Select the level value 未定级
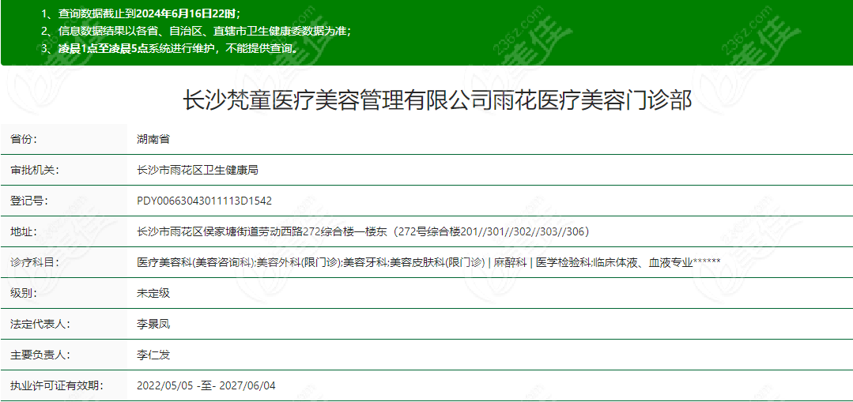Viewport: 853px width, 402px height. click(153, 294)
